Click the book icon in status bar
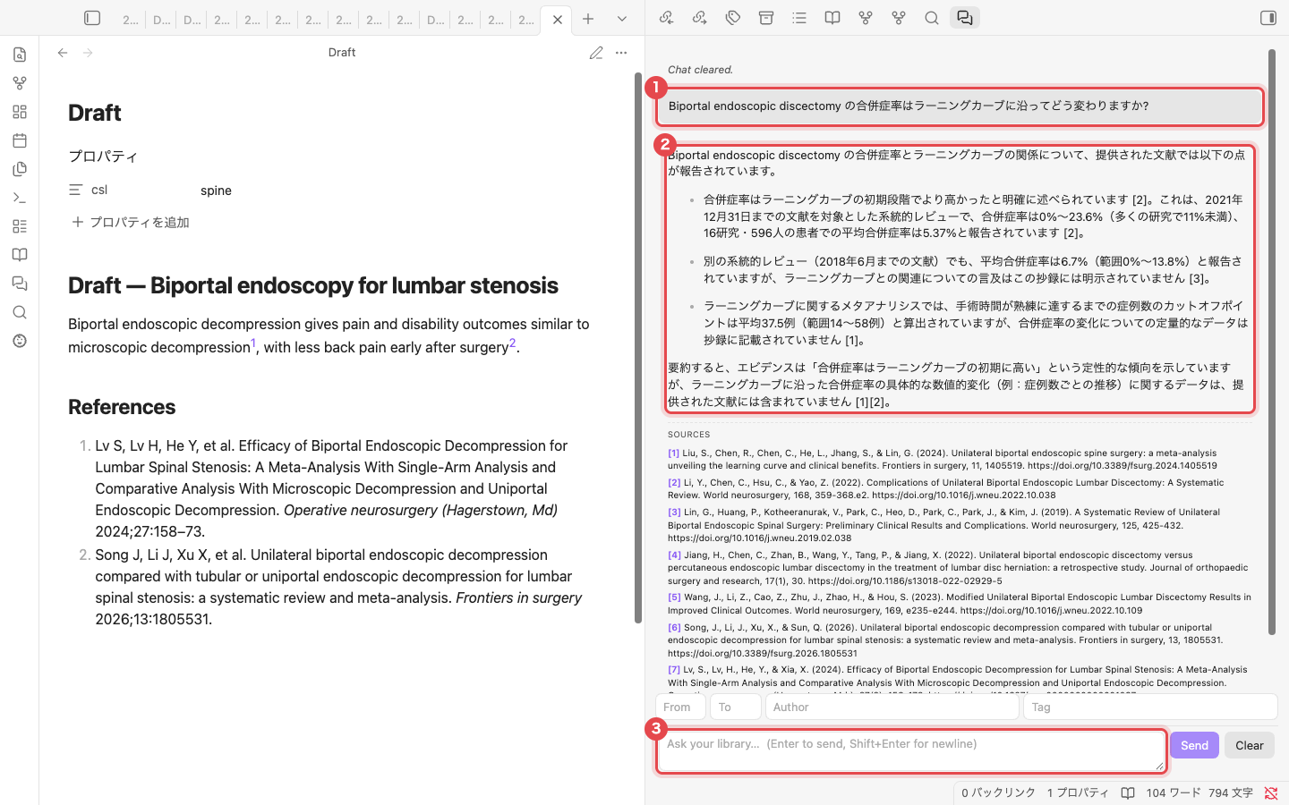The image size is (1289, 805). (1128, 792)
